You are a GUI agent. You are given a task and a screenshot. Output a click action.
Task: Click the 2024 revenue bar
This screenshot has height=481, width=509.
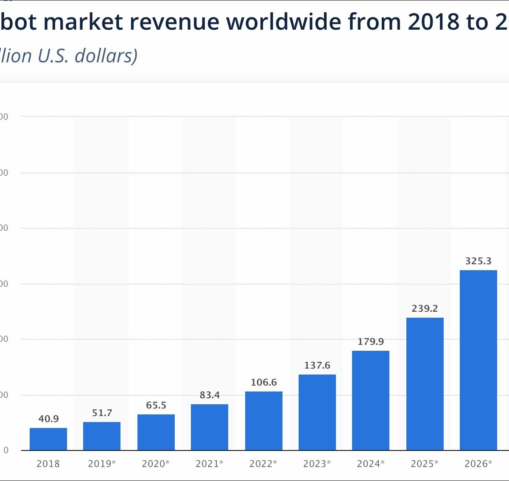[371, 400]
